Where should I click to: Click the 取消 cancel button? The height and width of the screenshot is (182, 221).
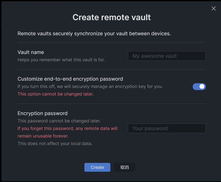(x=124, y=167)
